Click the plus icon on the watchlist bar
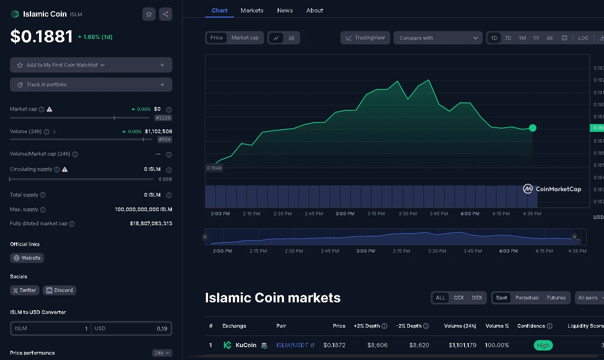 (162, 65)
